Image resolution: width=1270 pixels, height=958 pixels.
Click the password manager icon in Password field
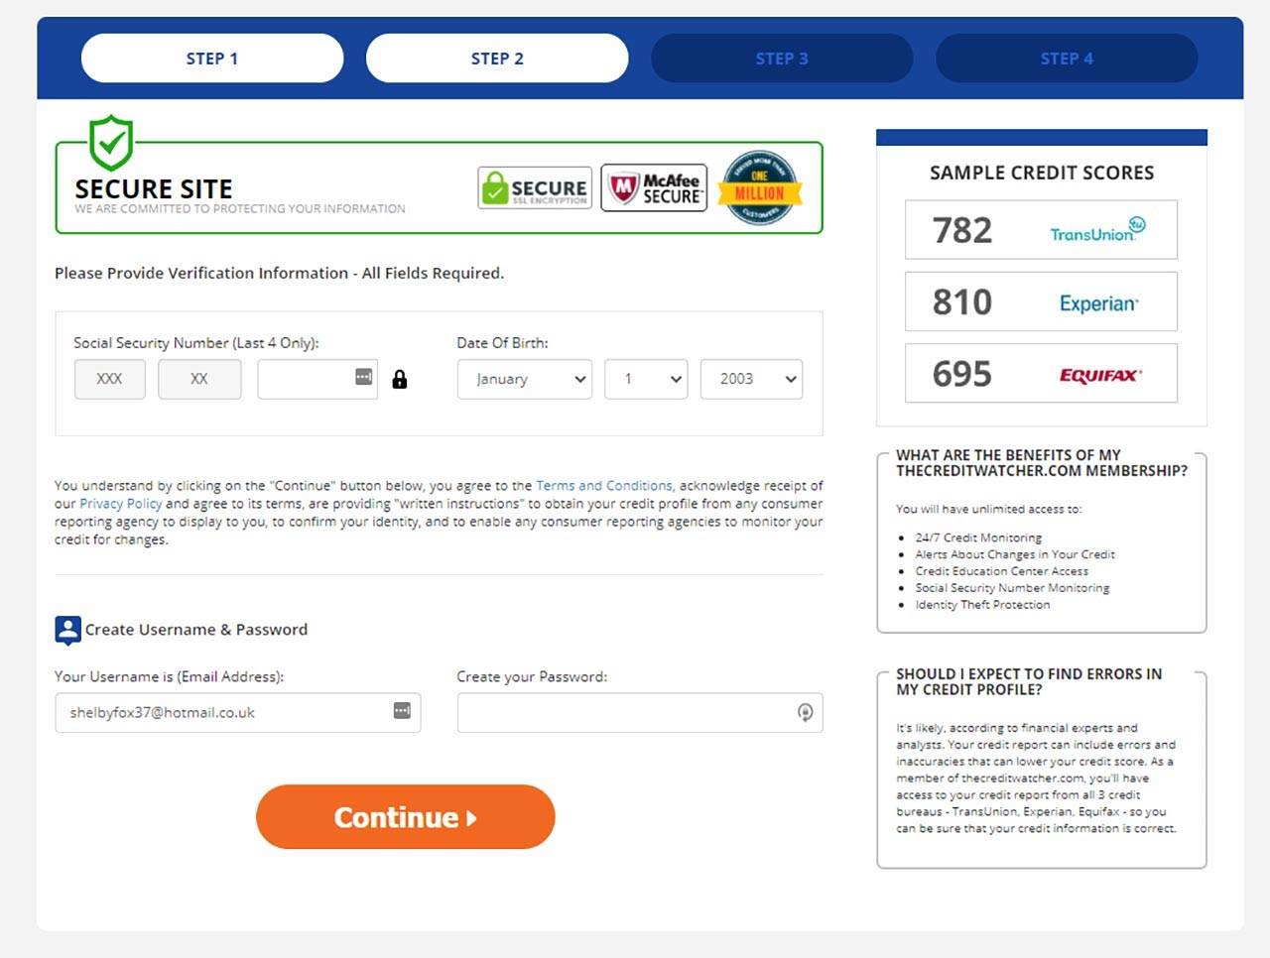coord(805,712)
